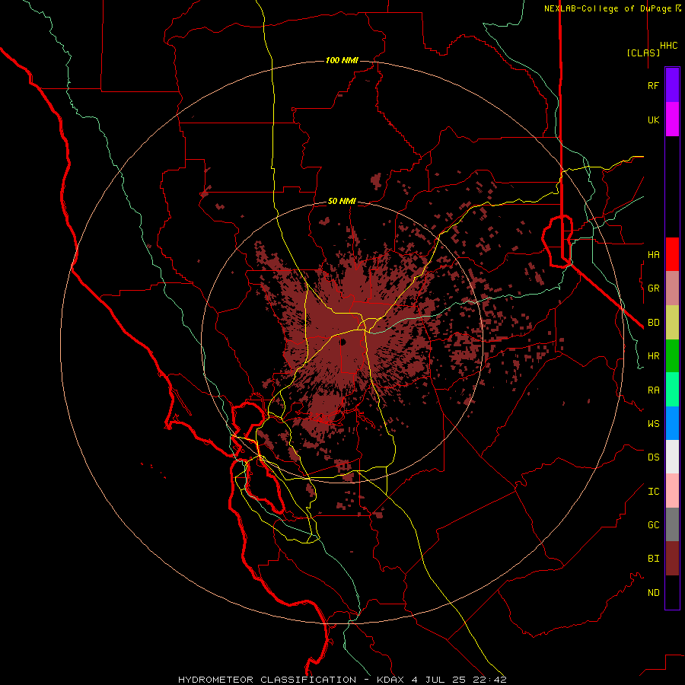This screenshot has width=685, height=685.
Task: Click the HHC product label
Action: 669,46
